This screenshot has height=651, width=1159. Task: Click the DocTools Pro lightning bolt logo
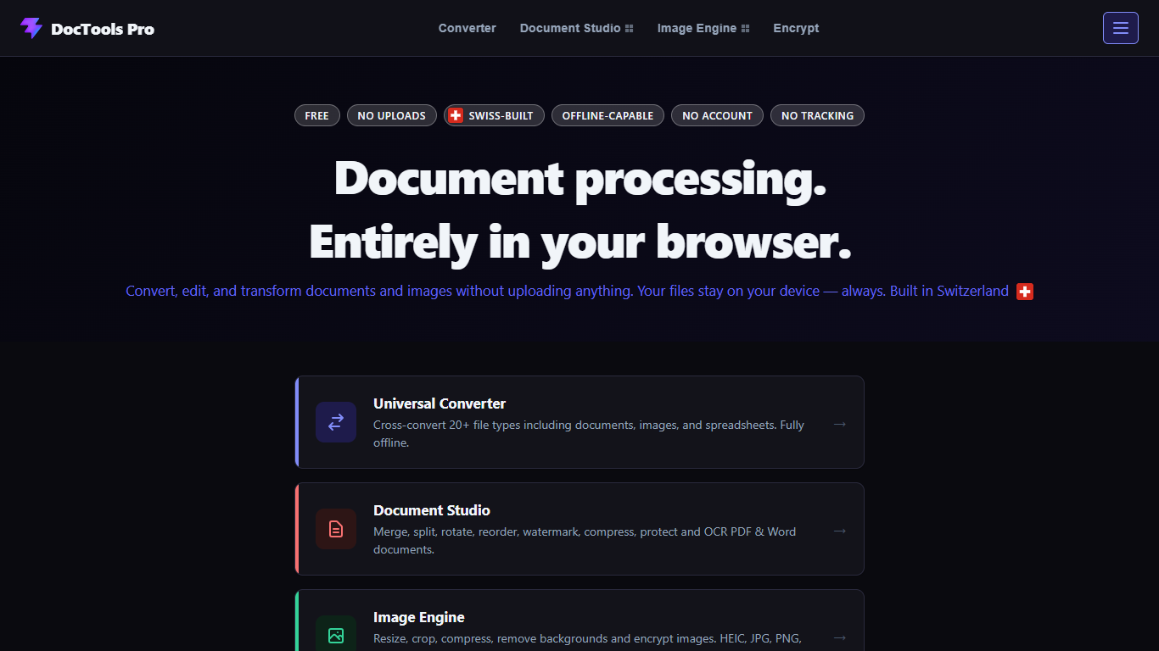[31, 28]
